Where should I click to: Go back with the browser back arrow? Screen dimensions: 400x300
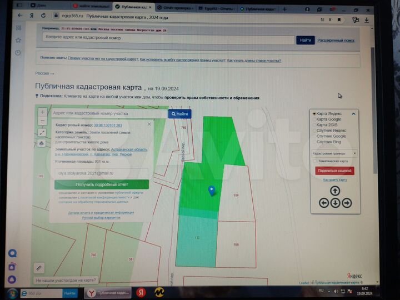[x=20, y=16]
